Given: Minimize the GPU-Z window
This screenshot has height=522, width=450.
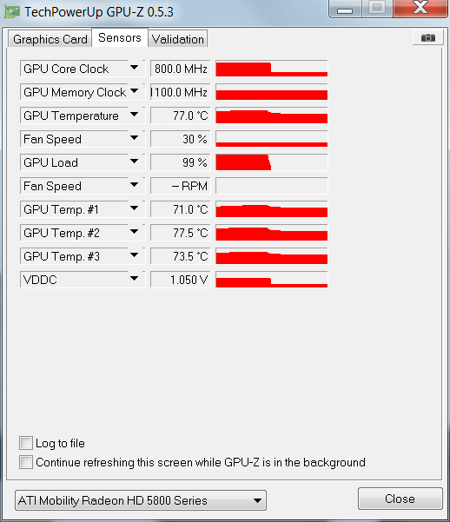Looking at the screenshot, I should [x=345, y=9].
